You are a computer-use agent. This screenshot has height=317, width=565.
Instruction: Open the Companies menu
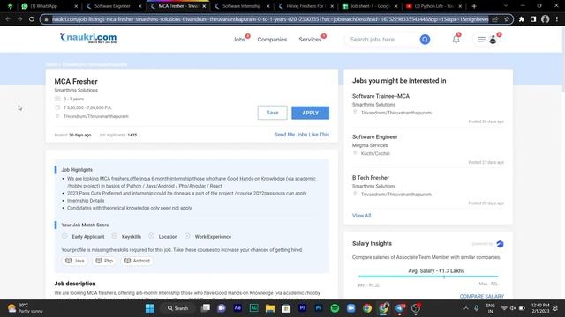coord(272,40)
